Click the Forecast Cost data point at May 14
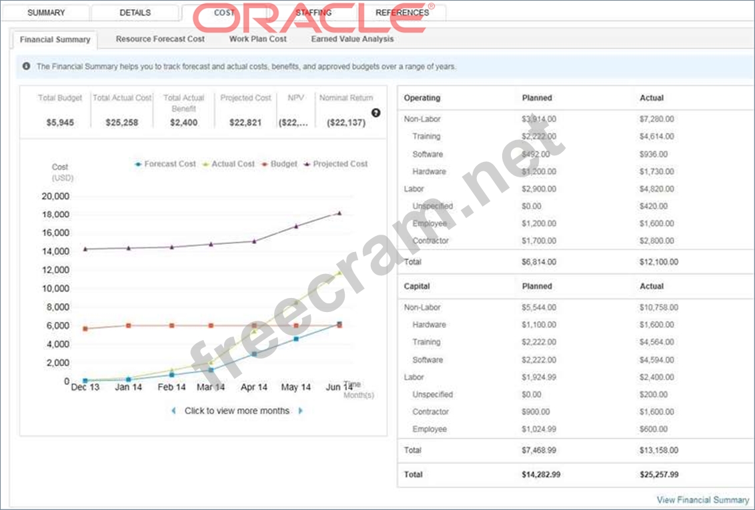This screenshot has width=755, height=510. coord(296,339)
